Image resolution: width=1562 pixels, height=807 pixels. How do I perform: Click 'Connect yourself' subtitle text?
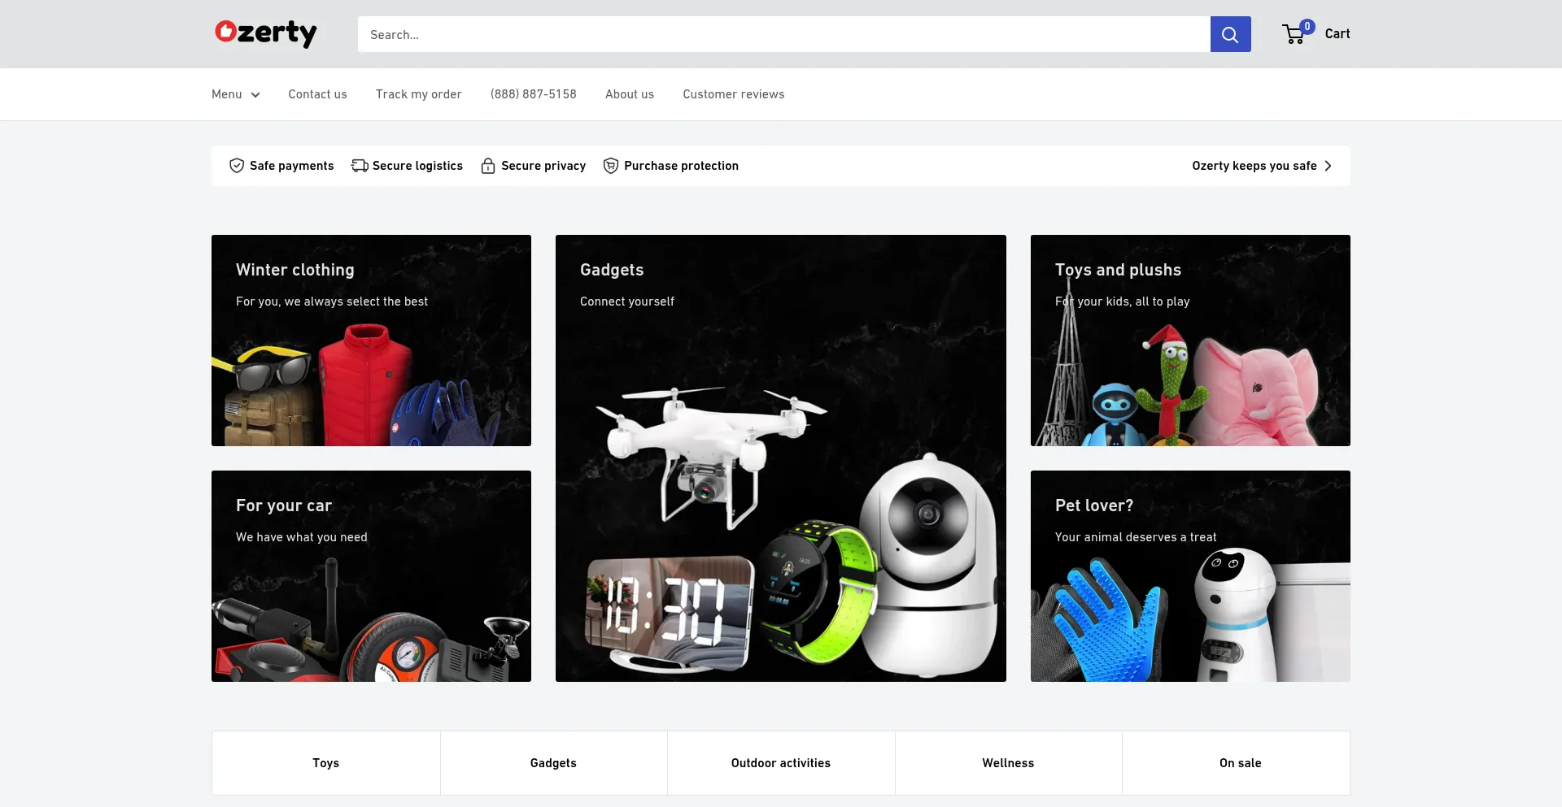click(627, 302)
